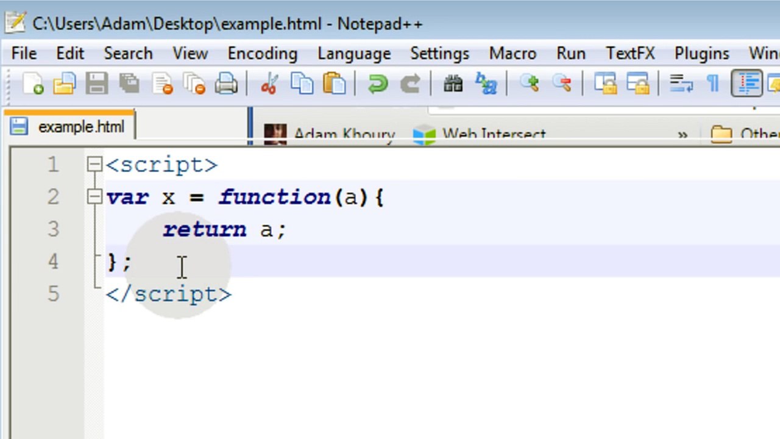This screenshot has width=780, height=439.
Task: Place cursor on 'var' keyword
Action: [x=127, y=198]
